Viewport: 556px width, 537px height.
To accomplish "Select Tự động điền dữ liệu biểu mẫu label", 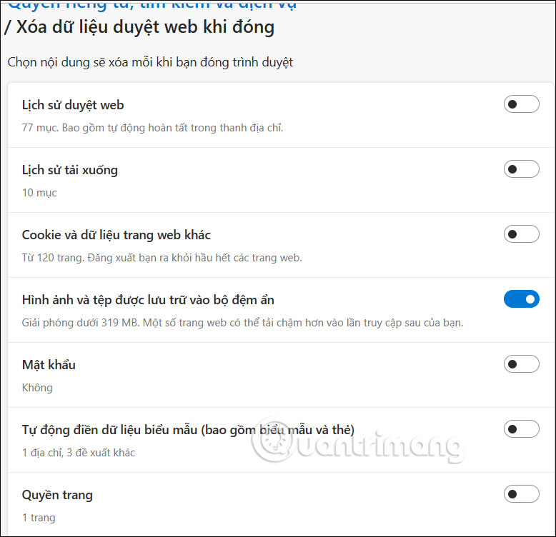I will pos(188,430).
